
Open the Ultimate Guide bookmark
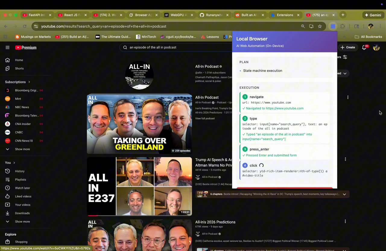click(113, 37)
